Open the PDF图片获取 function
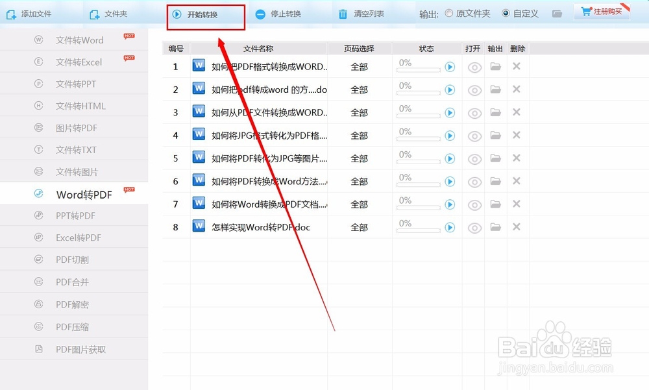The width and height of the screenshot is (649, 390). click(x=74, y=349)
